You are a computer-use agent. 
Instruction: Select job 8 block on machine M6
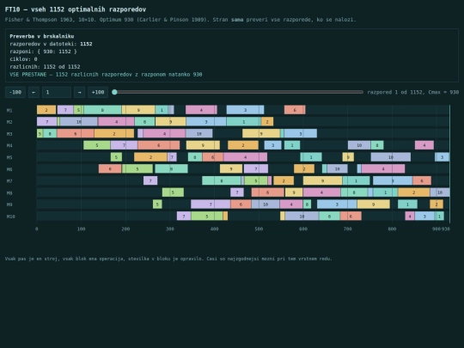171,169
